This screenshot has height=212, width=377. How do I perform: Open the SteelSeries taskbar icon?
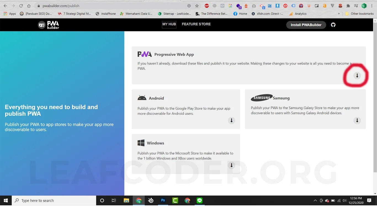(x=151, y=200)
